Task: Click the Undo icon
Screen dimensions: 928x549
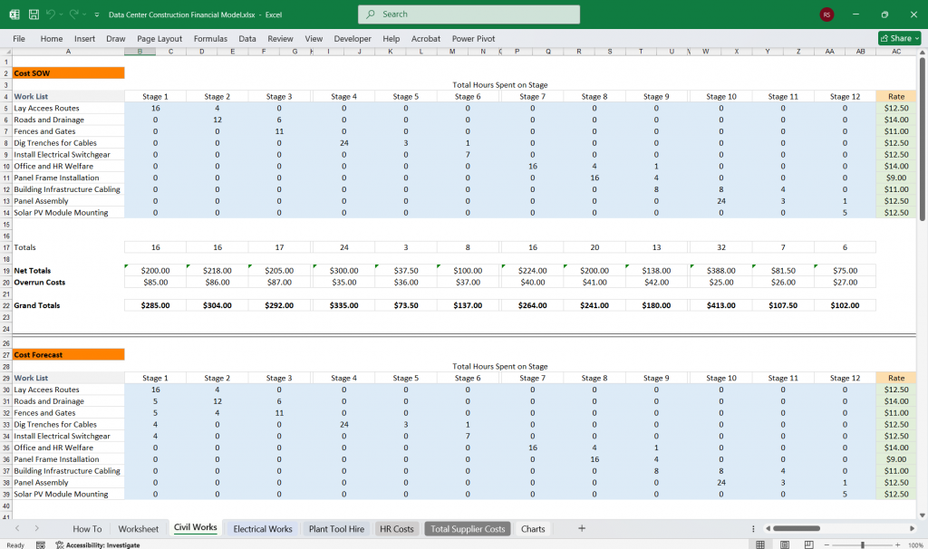Action: click(x=51, y=14)
